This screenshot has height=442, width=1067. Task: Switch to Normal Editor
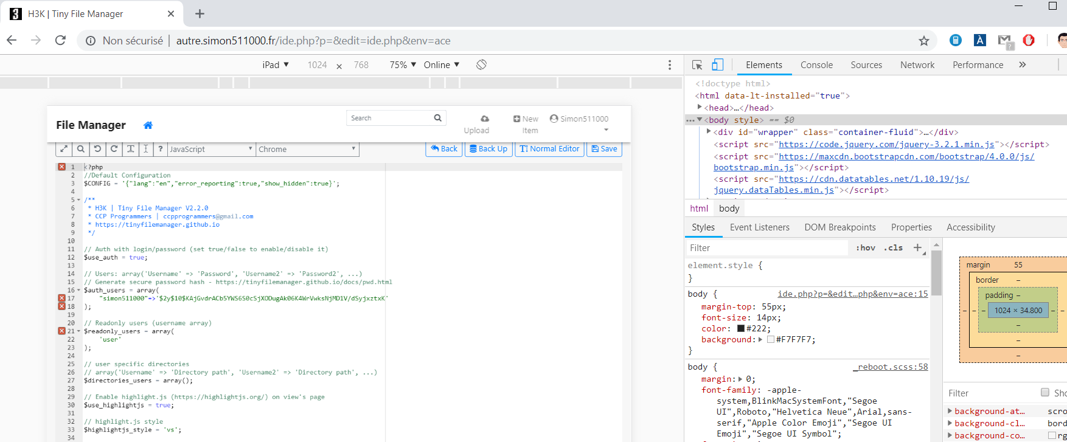pyautogui.click(x=550, y=149)
